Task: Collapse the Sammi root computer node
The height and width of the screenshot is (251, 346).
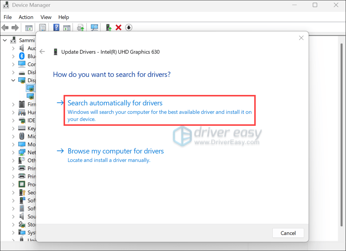Action: (x=5, y=40)
